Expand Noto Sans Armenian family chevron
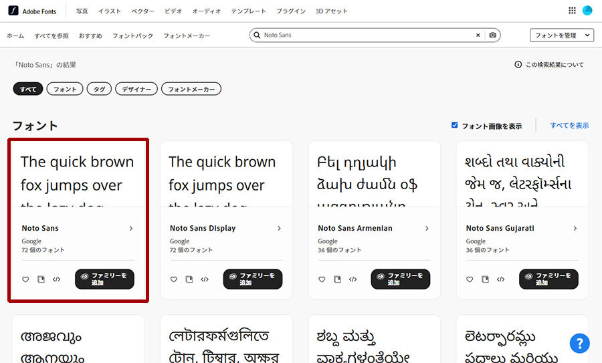Viewport: 602px width, 363px height. click(x=427, y=229)
